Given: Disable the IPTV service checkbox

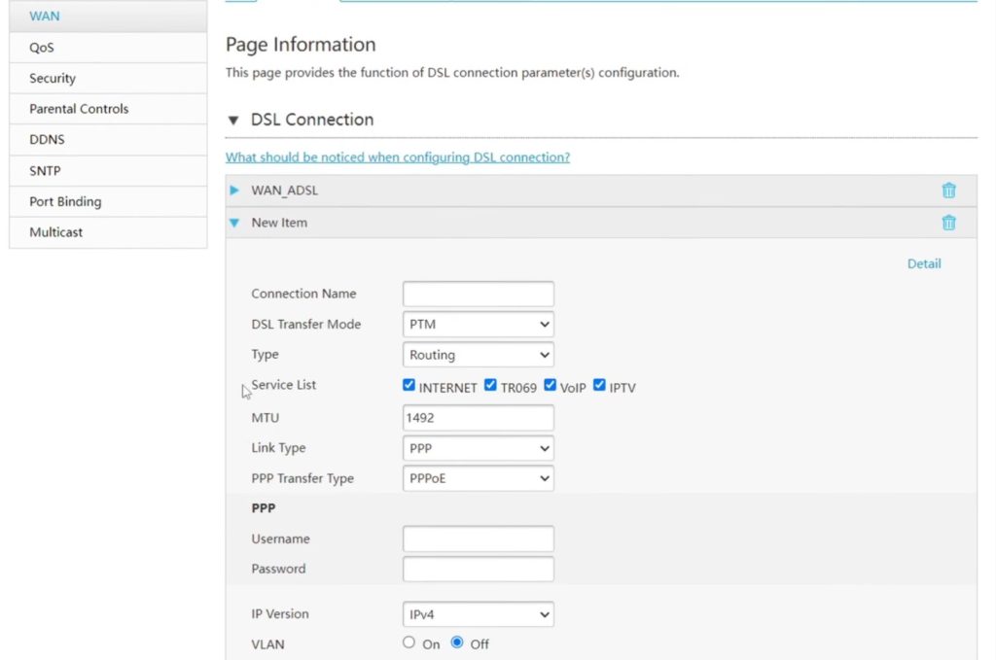Looking at the screenshot, I should coord(599,386).
